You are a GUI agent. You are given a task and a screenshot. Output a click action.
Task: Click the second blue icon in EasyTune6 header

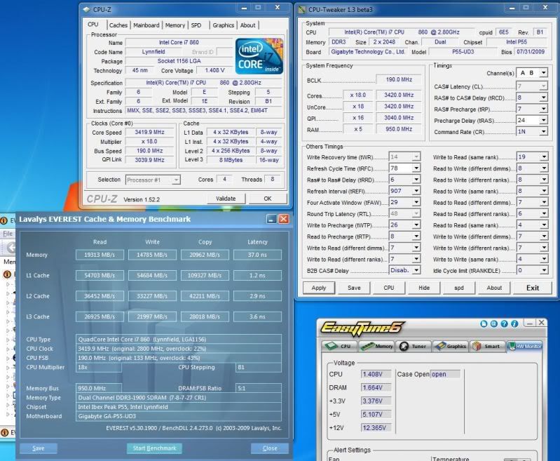click(x=493, y=323)
